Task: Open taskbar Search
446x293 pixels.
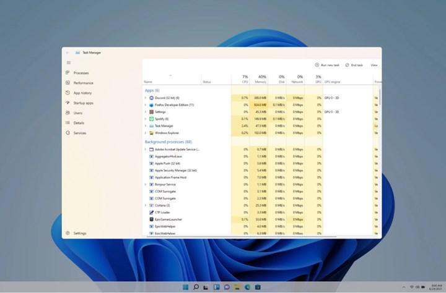Action: 196,287
